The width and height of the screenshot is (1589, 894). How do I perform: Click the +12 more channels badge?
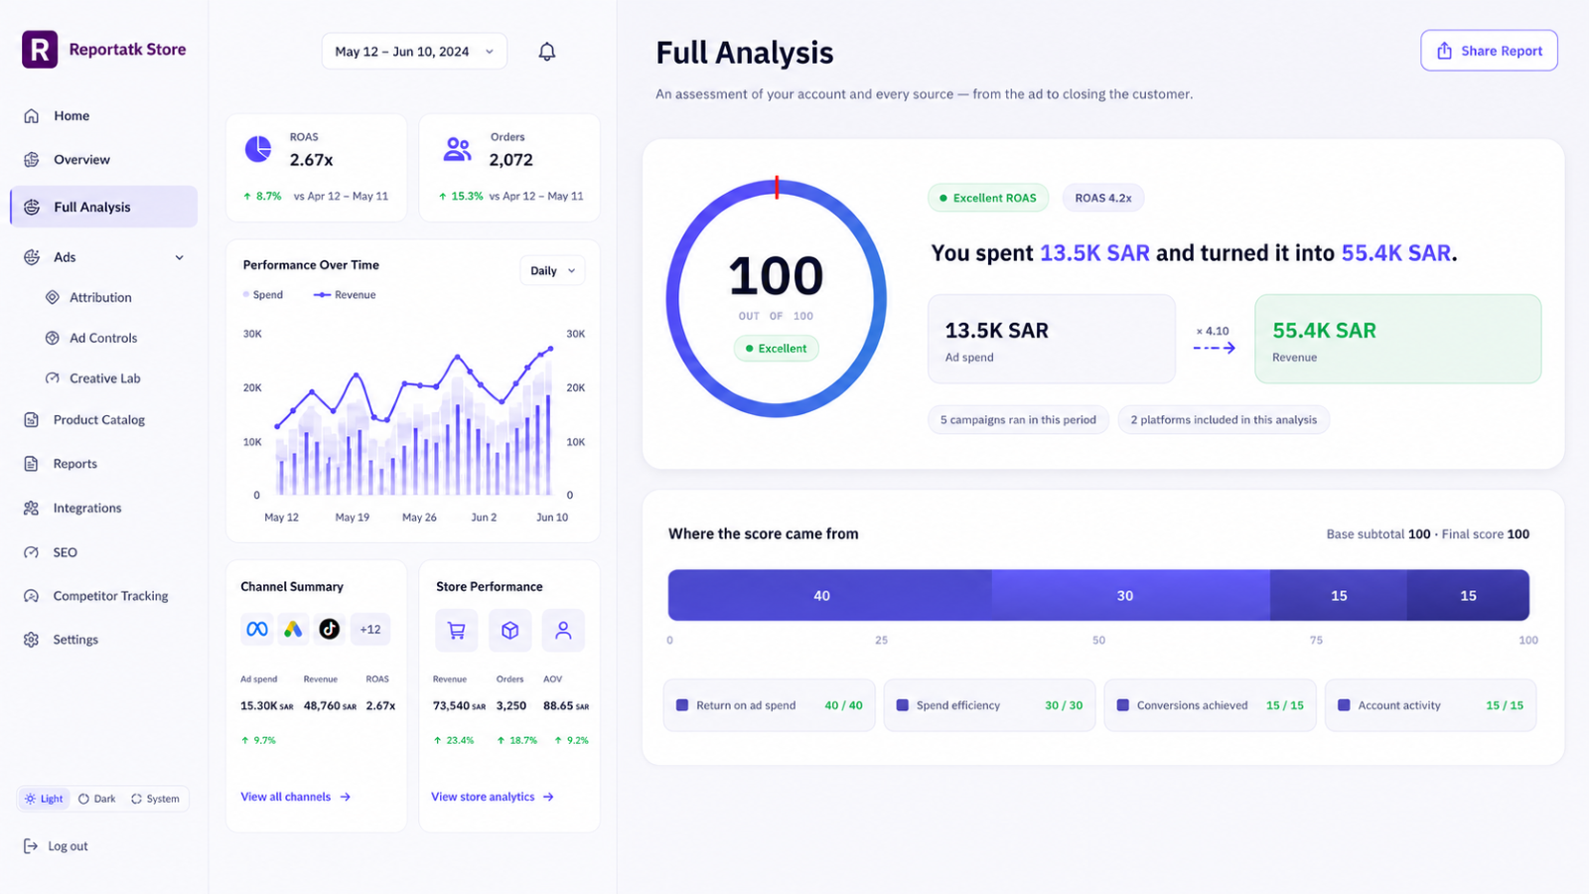370,629
